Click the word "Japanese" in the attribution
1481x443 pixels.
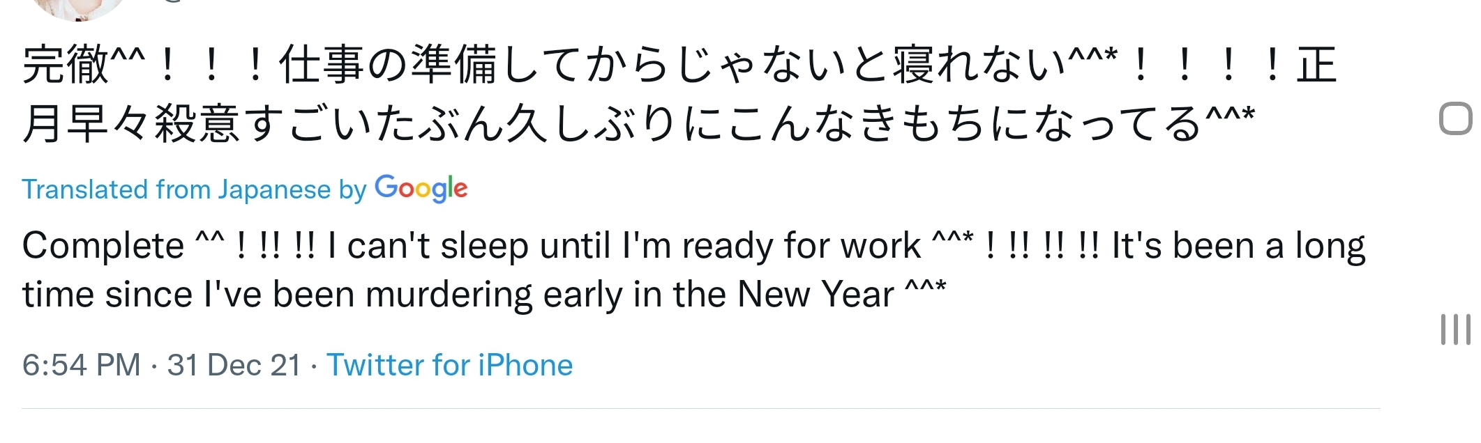[274, 189]
